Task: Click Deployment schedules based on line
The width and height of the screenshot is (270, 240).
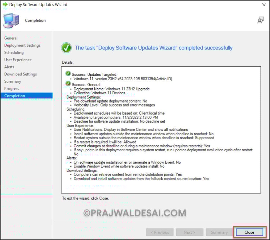Action: tap(119, 113)
